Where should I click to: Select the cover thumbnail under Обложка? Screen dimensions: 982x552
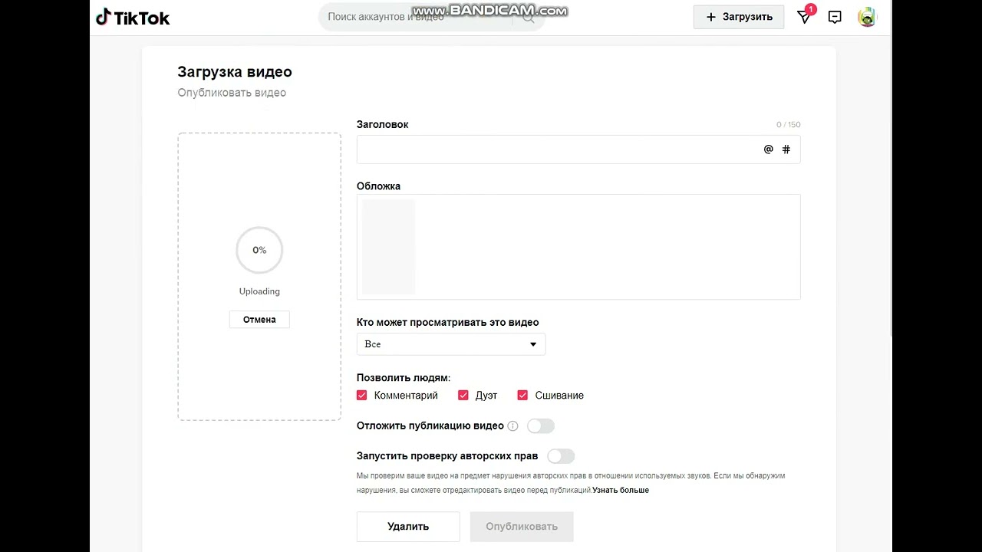pyautogui.click(x=388, y=247)
